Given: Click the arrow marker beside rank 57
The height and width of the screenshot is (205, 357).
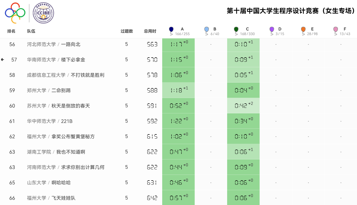Looking at the screenshot, I should coord(3,60).
